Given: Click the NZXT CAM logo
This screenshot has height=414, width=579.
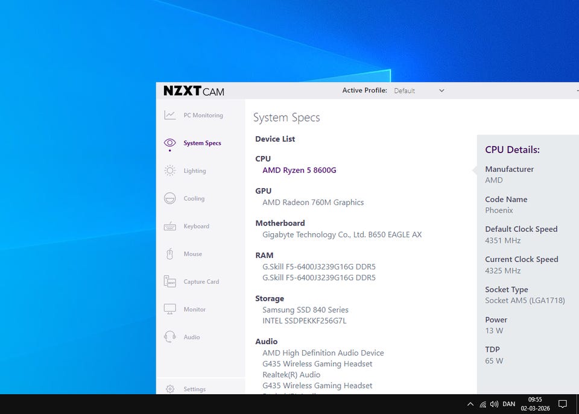Looking at the screenshot, I should (x=194, y=91).
